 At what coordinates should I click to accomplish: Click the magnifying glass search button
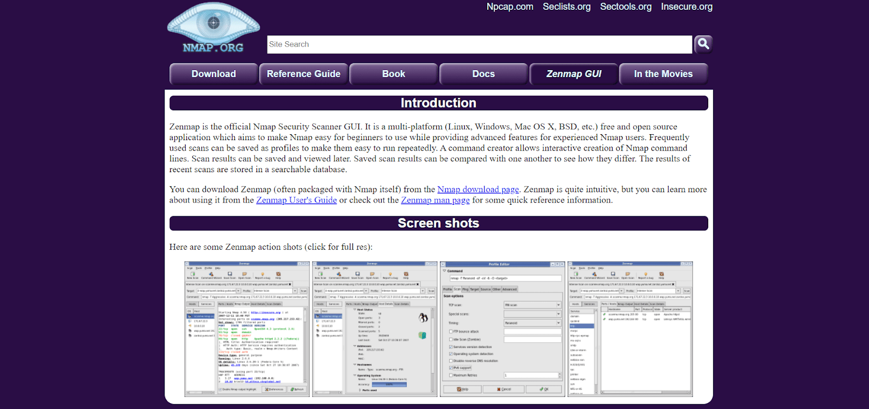[703, 44]
